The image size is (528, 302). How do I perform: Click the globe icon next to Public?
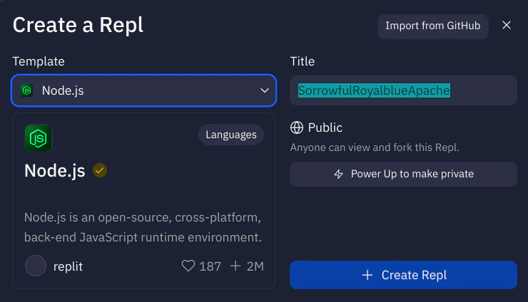297,128
